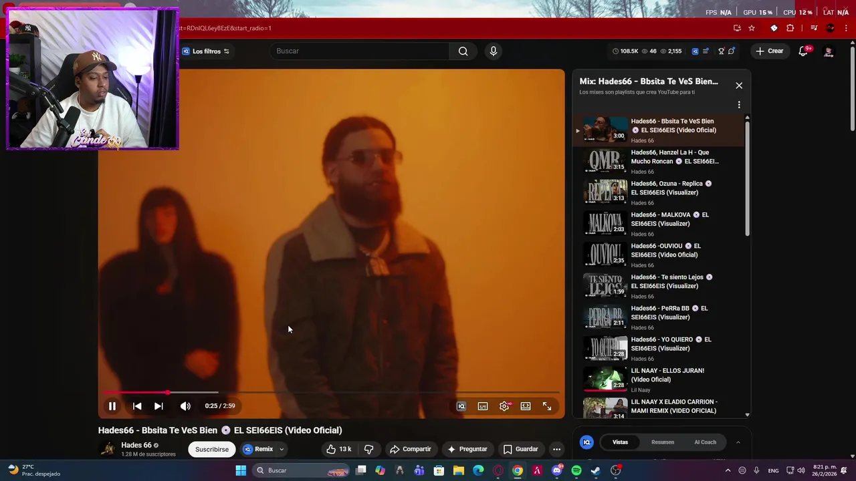The height and width of the screenshot is (481, 856).
Task: Switch to Vistas tab
Action: pyautogui.click(x=620, y=442)
